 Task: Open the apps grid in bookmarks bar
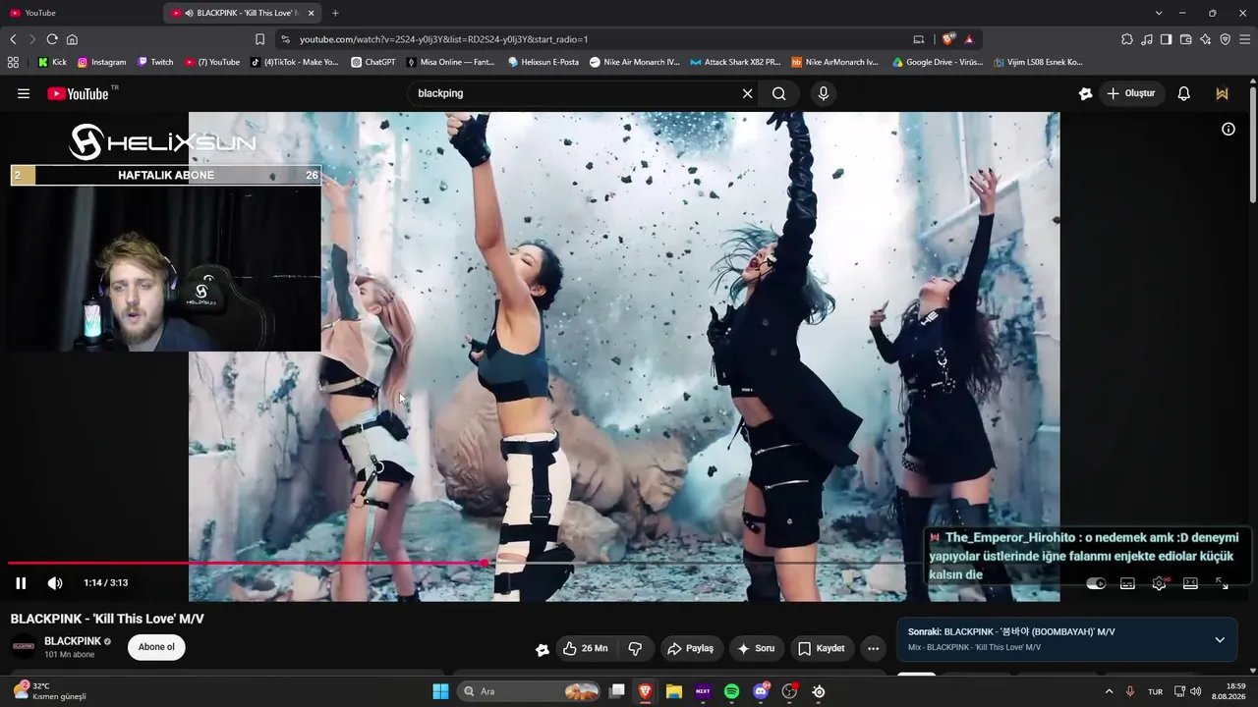click(13, 62)
